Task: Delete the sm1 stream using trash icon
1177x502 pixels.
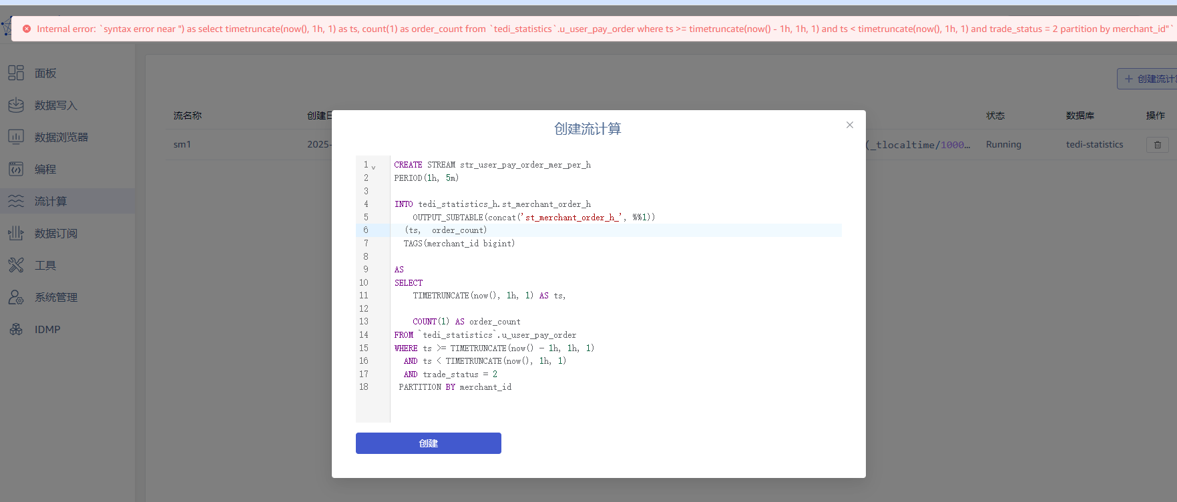Action: 1157,145
